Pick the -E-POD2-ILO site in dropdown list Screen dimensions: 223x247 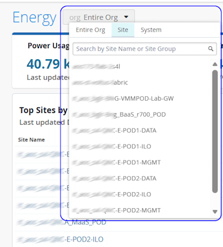(x=111, y=195)
